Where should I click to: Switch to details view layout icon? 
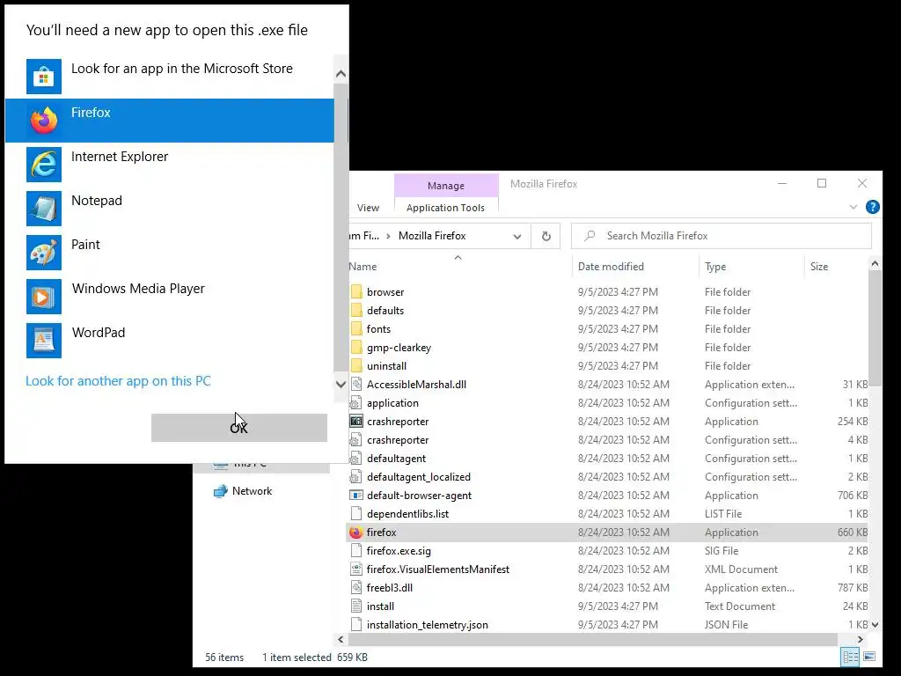tap(851, 657)
